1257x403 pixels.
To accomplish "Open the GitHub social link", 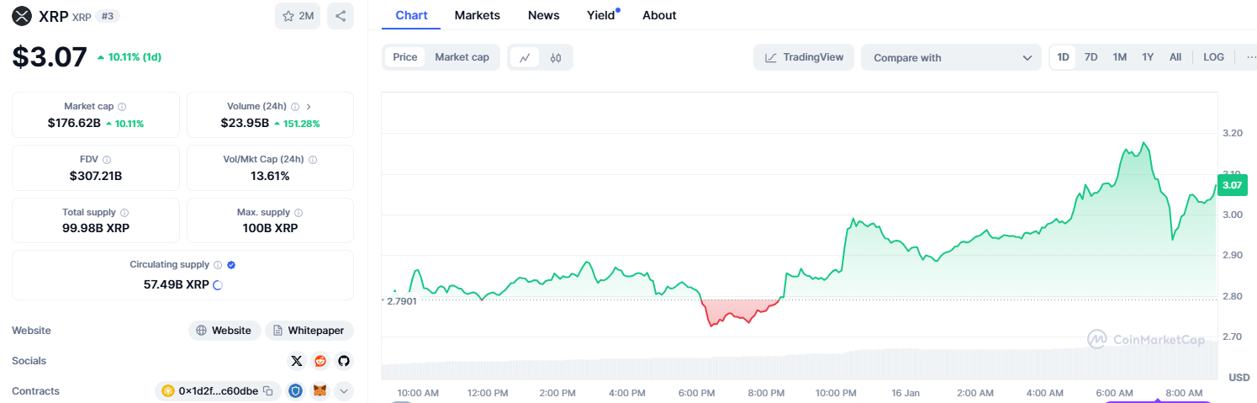I will coord(343,361).
